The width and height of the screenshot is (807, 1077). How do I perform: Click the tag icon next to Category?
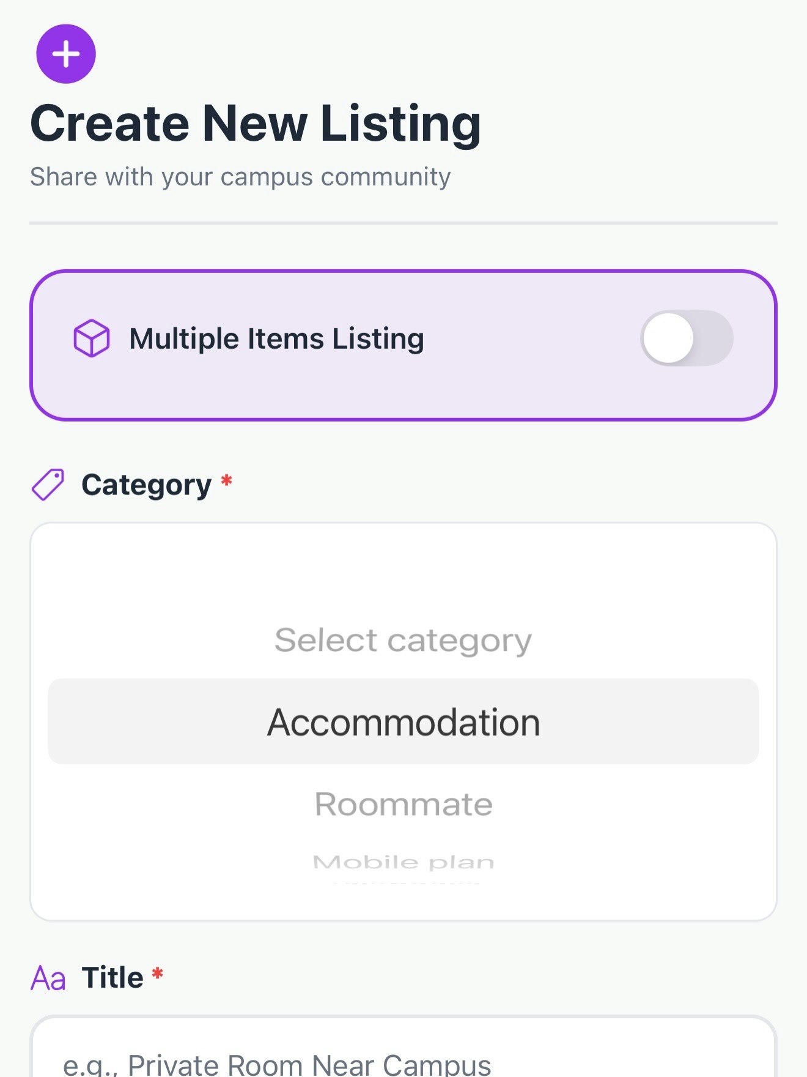(x=50, y=483)
